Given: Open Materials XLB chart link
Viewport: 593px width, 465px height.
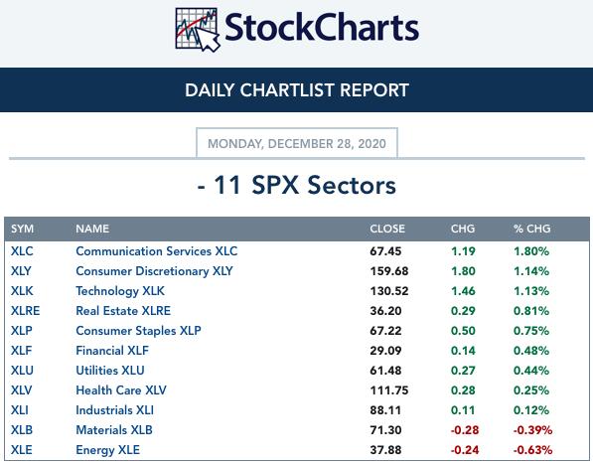Looking at the screenshot, I should click(x=114, y=430).
